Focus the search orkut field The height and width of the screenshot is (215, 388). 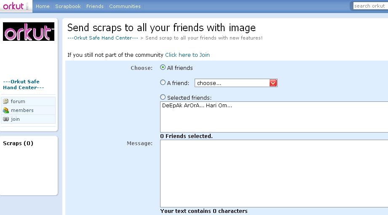click(x=370, y=6)
